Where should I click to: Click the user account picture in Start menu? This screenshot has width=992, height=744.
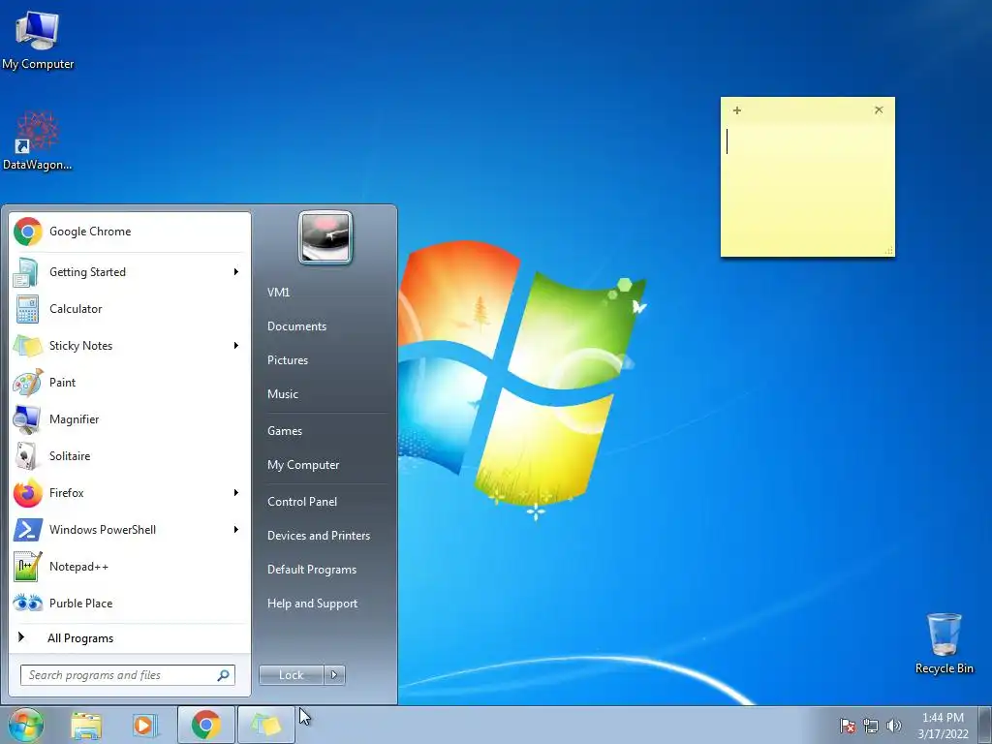tap(325, 237)
